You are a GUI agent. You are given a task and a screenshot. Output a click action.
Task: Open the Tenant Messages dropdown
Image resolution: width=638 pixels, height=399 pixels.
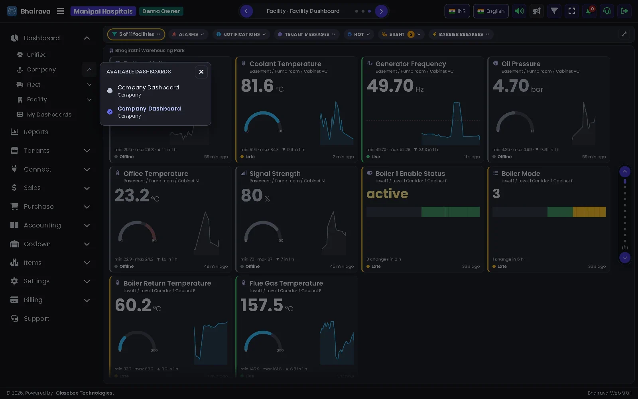[306, 34]
